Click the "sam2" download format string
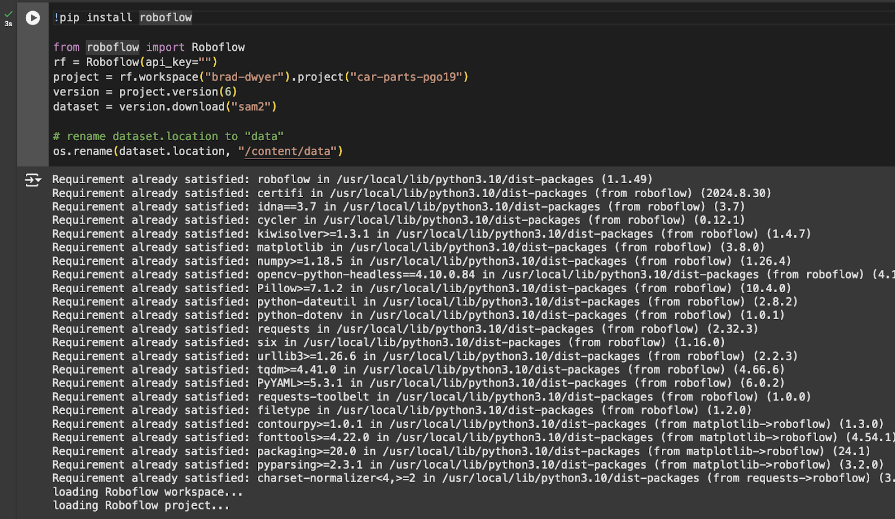Image resolution: width=895 pixels, height=519 pixels. point(251,107)
